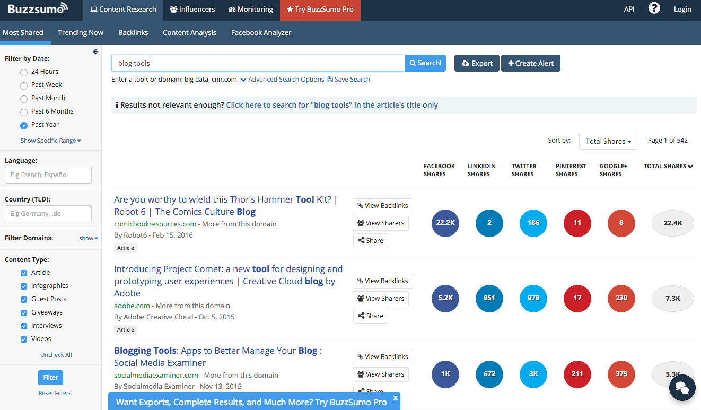Viewport: 701px width, 410px height.
Task: Show the Filter Domains options
Action: coord(89,238)
